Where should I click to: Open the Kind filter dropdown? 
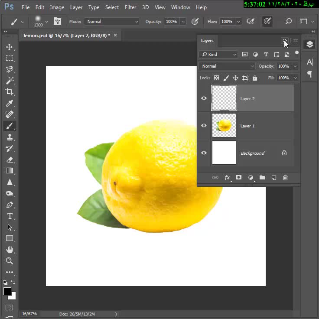point(218,54)
